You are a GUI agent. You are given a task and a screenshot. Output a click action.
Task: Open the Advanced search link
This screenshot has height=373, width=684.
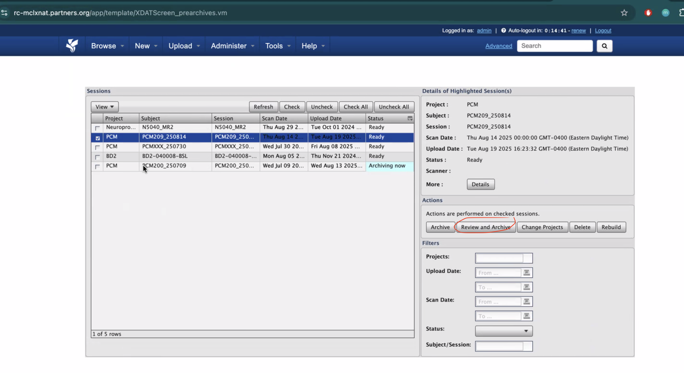click(x=498, y=46)
